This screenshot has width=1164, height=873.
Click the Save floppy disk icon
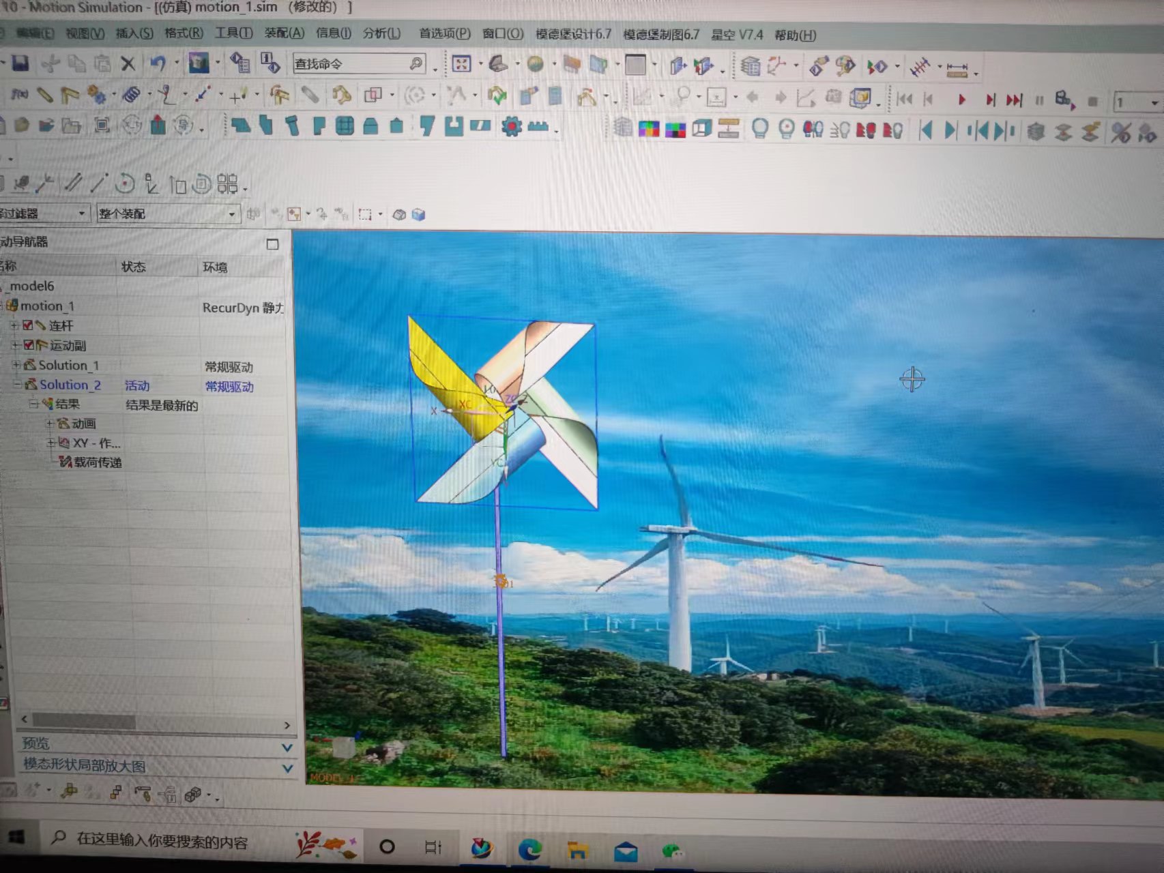coord(20,63)
